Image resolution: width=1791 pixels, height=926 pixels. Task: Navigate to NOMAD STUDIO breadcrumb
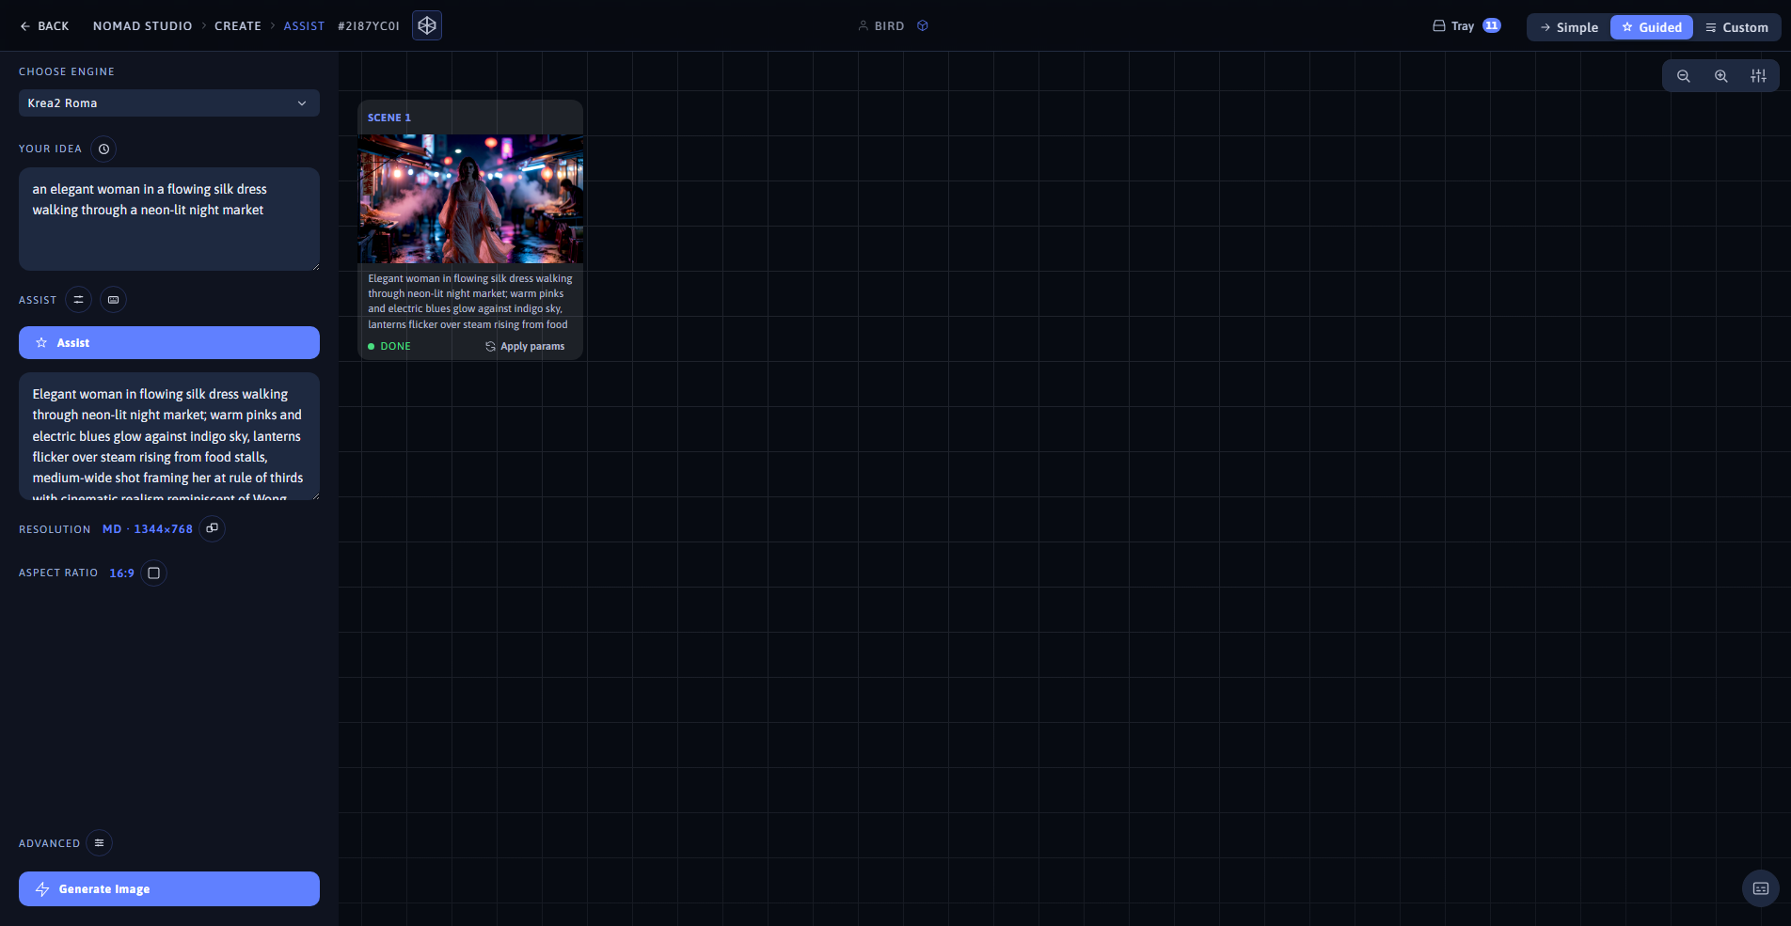pos(142,26)
